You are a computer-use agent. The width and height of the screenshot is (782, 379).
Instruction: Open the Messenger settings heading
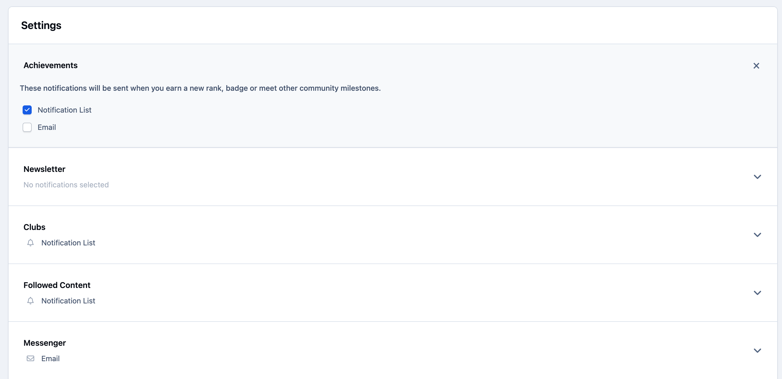(x=45, y=343)
